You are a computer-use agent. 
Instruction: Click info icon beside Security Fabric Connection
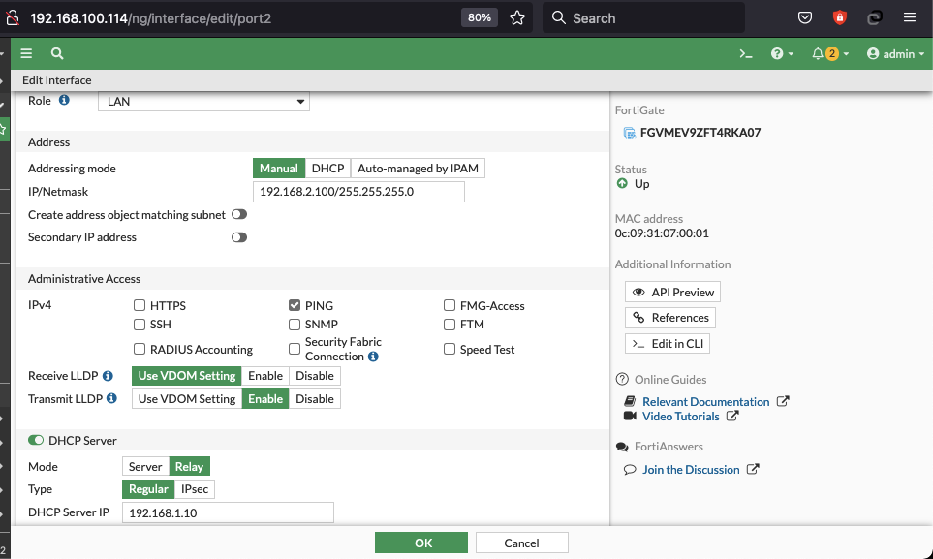373,357
